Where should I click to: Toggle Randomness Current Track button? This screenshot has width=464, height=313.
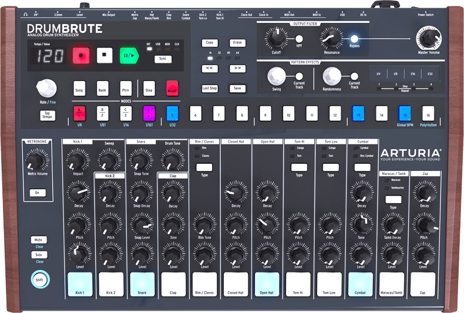coord(354,76)
